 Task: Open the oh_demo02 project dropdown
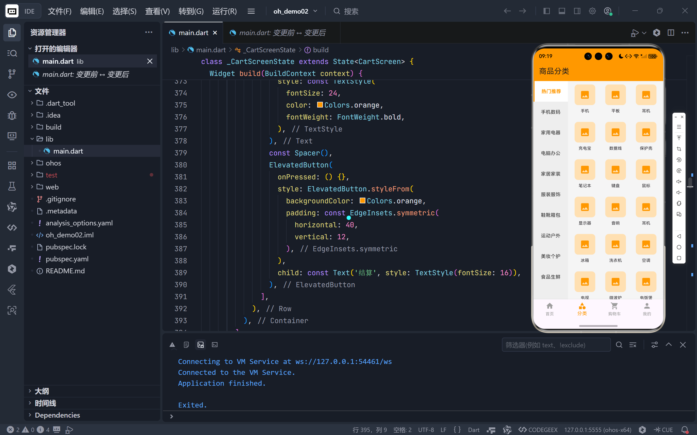tap(295, 11)
